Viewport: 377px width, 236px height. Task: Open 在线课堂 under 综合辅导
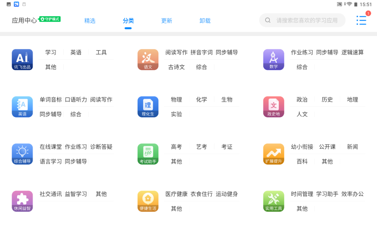(51, 147)
